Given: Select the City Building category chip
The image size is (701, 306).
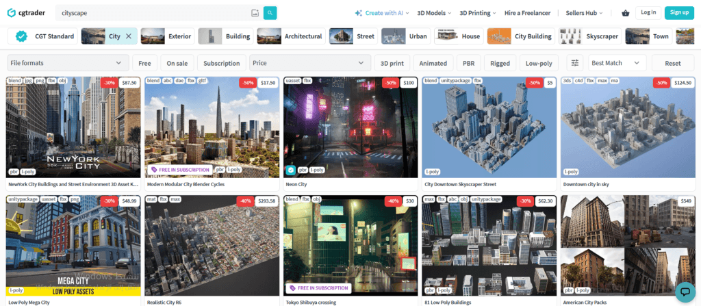Looking at the screenshot, I should [x=521, y=36].
